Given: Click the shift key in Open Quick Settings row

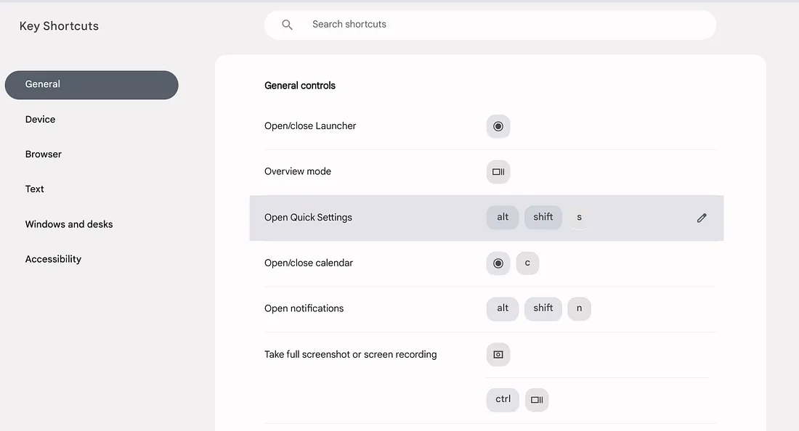Looking at the screenshot, I should (543, 217).
